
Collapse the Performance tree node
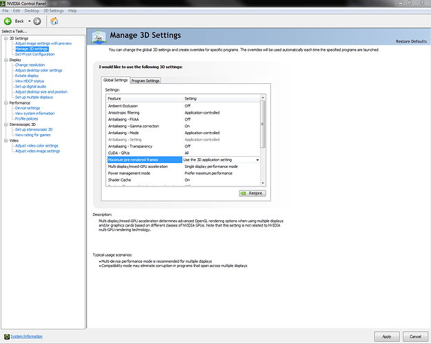pyautogui.click(x=6, y=103)
